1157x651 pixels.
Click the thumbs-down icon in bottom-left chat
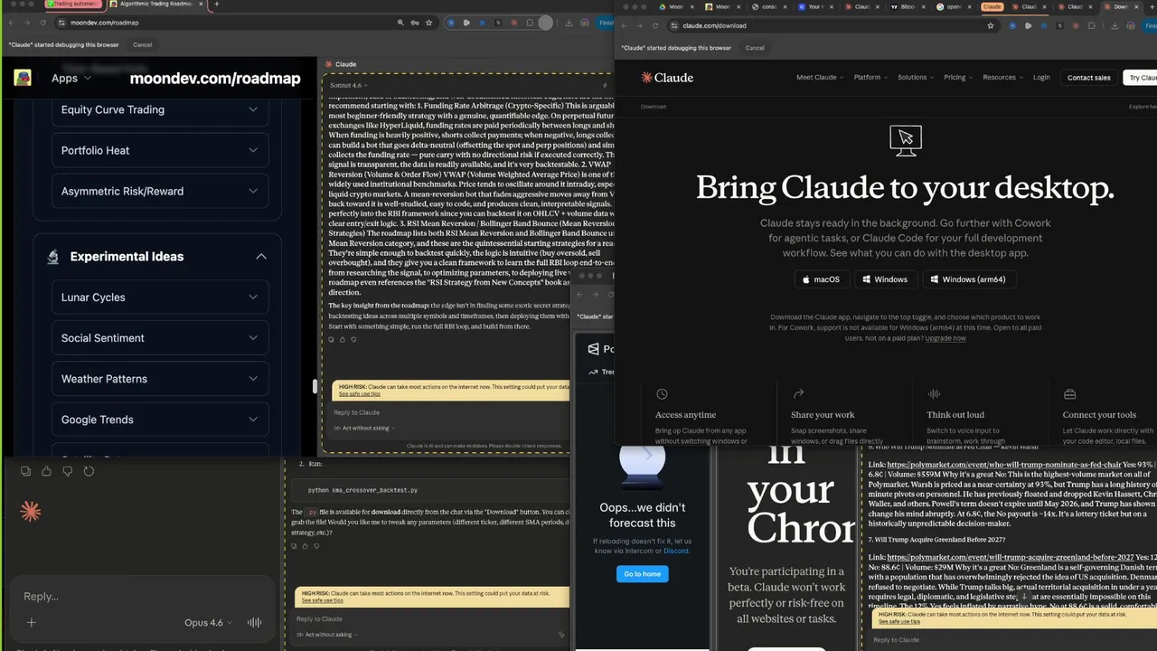coord(68,471)
